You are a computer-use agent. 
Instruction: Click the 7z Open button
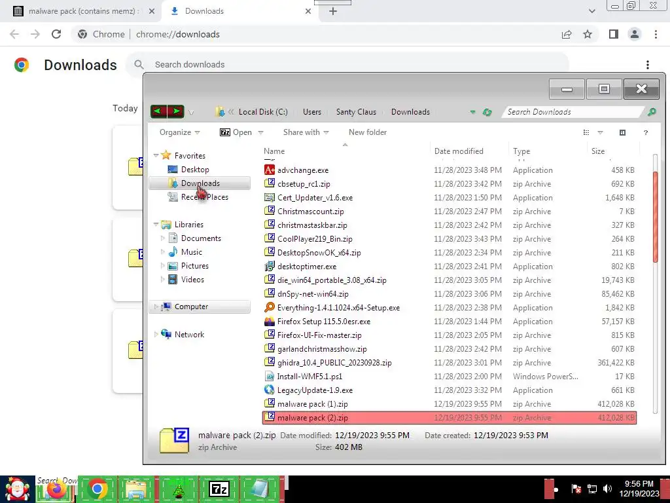236,132
